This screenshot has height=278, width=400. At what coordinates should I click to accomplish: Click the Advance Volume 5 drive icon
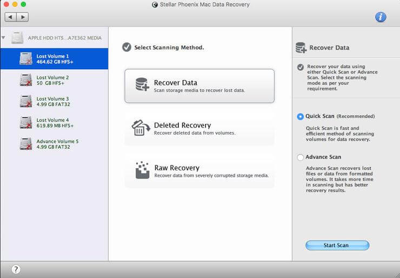point(26,144)
